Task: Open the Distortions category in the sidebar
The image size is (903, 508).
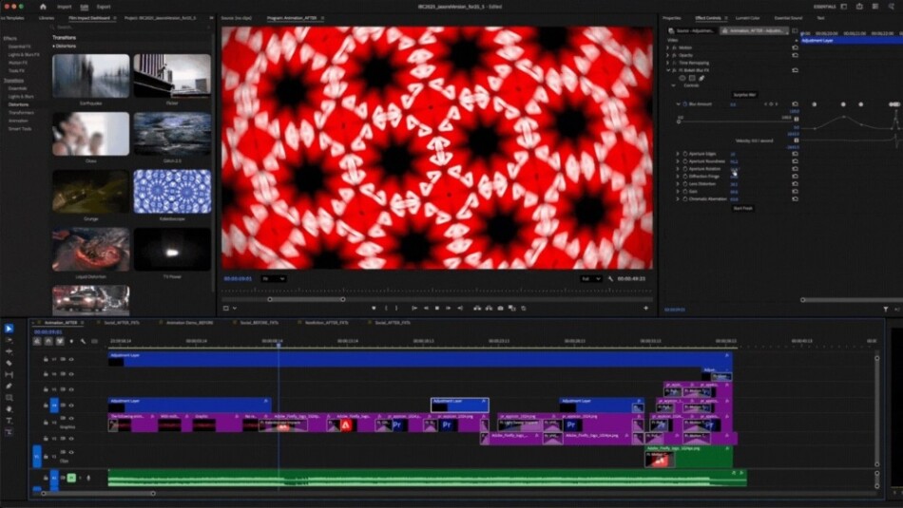Action: coord(18,104)
